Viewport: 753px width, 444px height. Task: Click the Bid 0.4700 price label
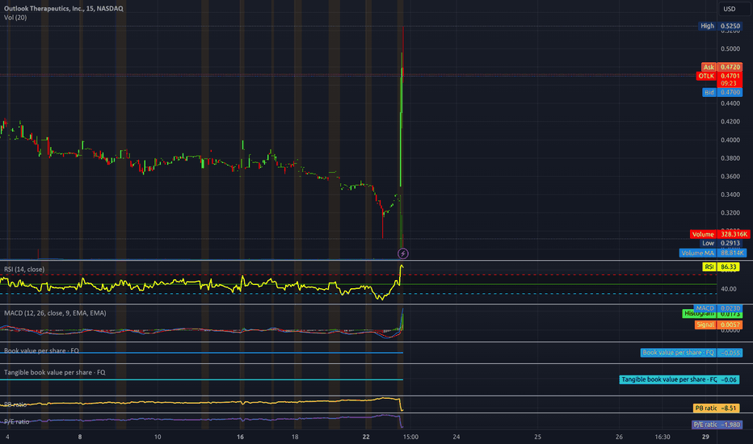tap(721, 92)
